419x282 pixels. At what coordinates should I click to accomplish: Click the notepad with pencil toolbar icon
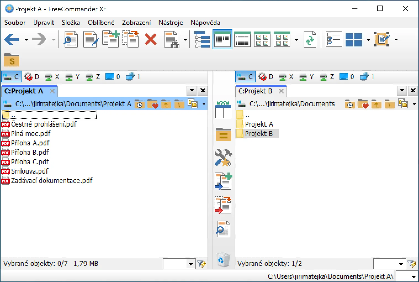(x=382, y=39)
